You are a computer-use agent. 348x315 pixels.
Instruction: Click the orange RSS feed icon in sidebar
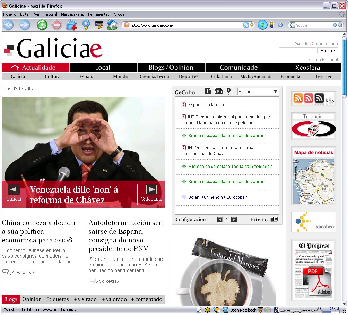[298, 98]
